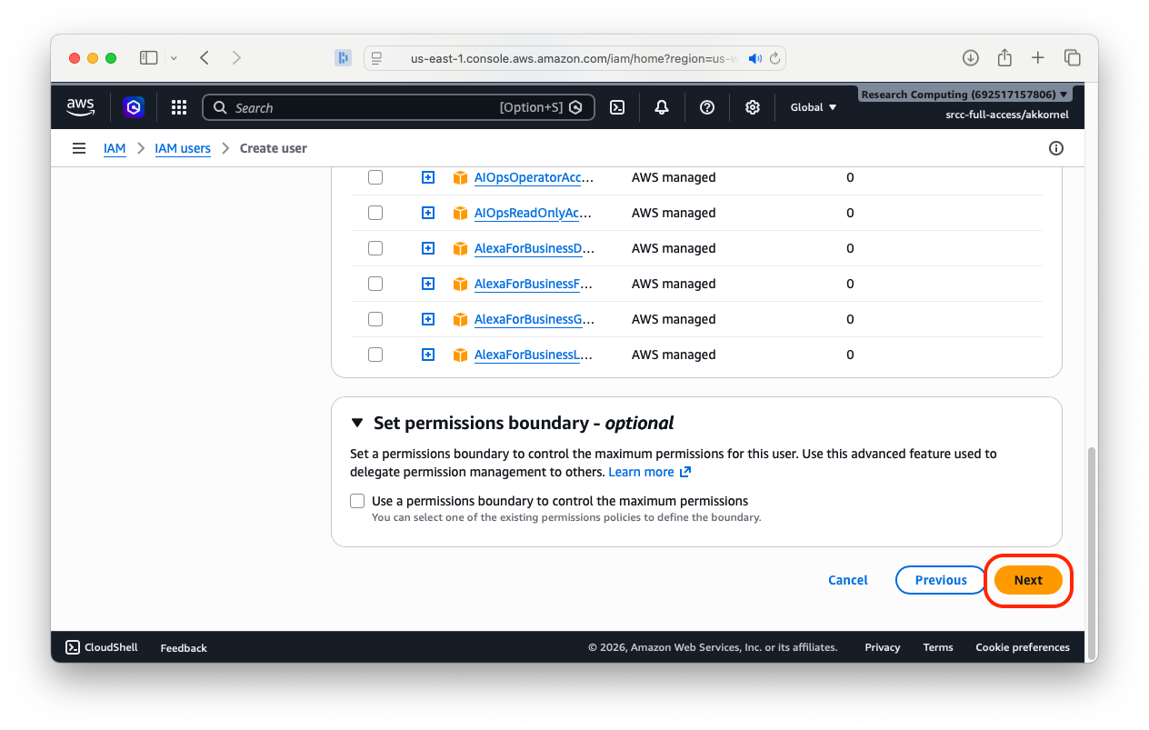This screenshot has height=730, width=1149.
Task: Open the Global region dropdown
Action: pyautogui.click(x=813, y=107)
